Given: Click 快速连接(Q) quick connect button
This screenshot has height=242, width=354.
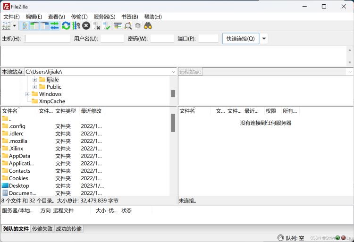Looking at the screenshot, I should [241, 39].
